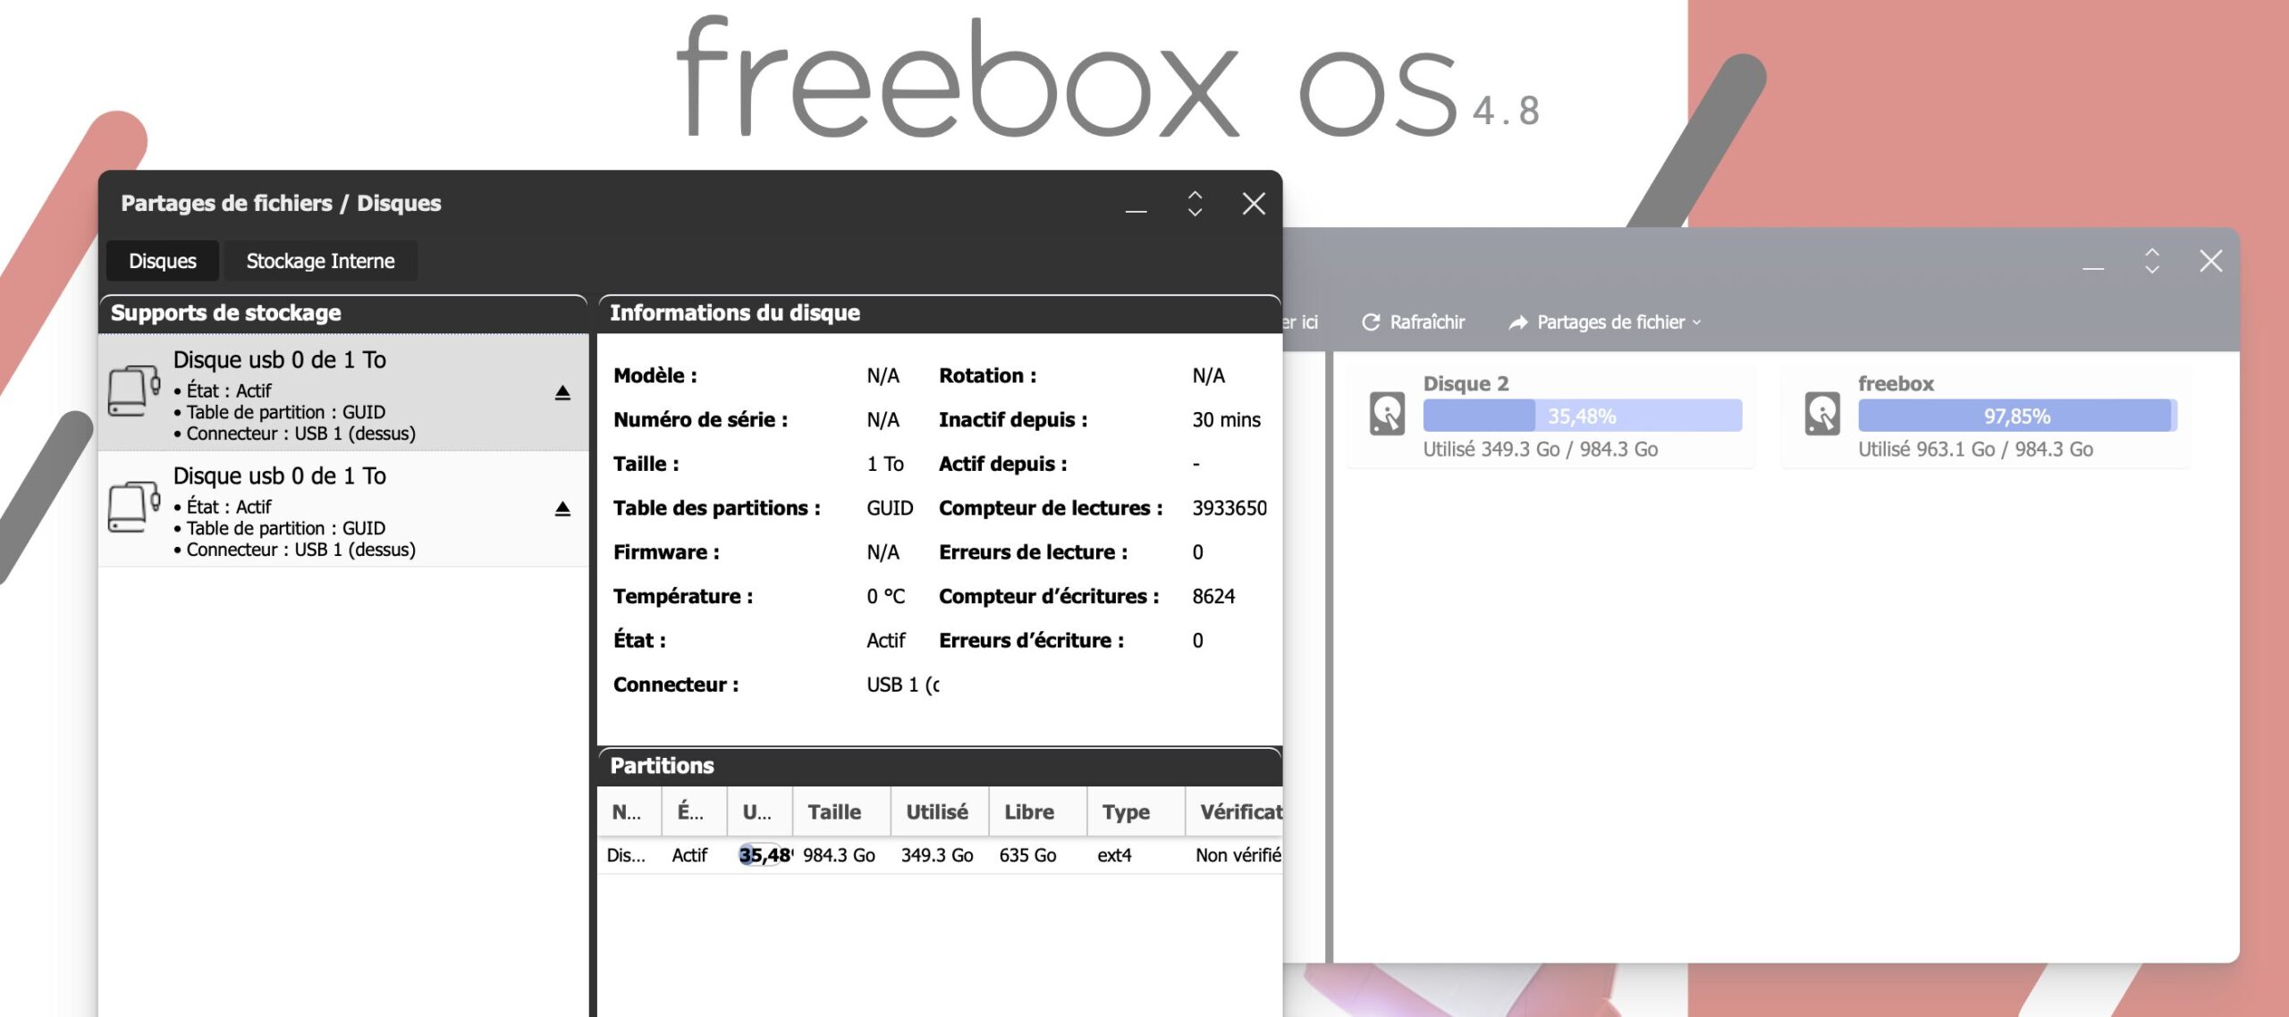Click Disque 2 hard drive icon
Screen dimensions: 2289x1017
(1387, 414)
